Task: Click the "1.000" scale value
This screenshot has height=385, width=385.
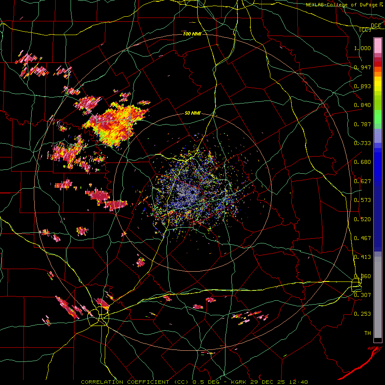Action: [362, 48]
